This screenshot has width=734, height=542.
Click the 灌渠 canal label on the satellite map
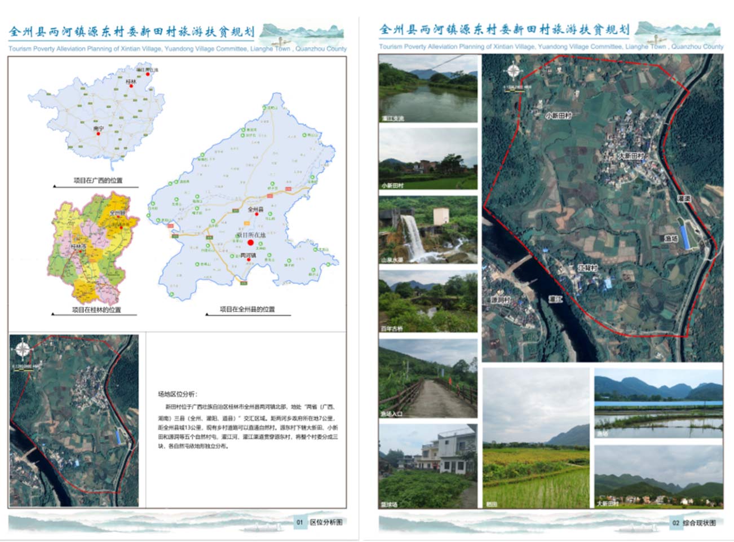pyautogui.click(x=684, y=199)
